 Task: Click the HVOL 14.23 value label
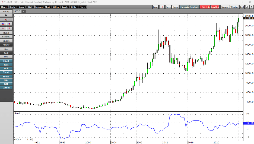[x=21, y=140]
